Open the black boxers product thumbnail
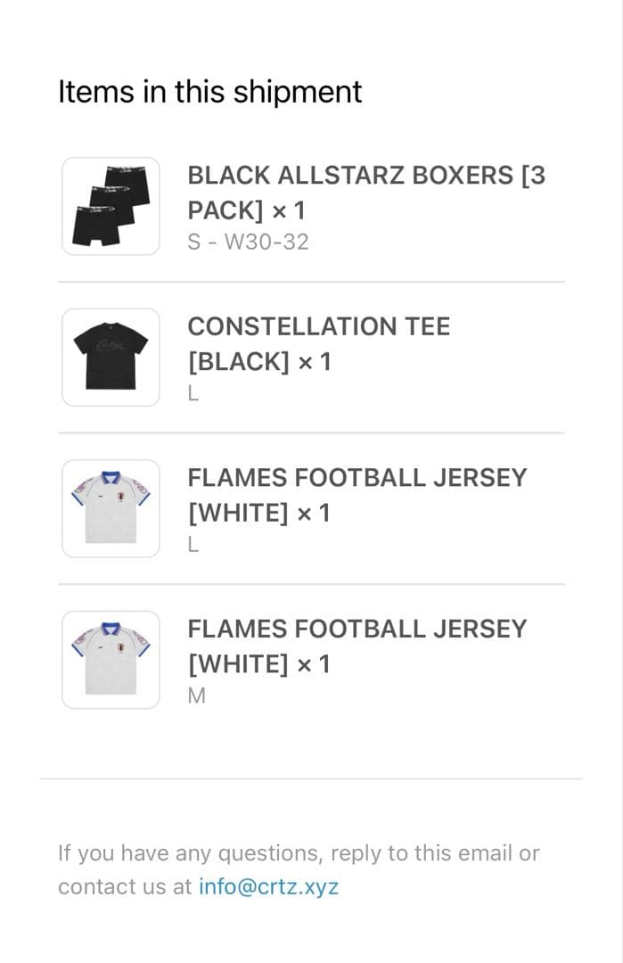The width and height of the screenshot is (623, 963). (111, 206)
